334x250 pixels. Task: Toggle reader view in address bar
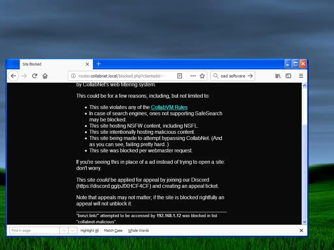[180, 76]
